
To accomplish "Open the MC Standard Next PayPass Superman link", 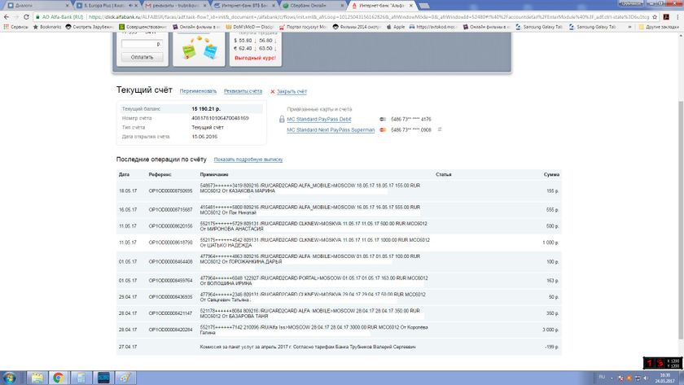I will (x=331, y=129).
